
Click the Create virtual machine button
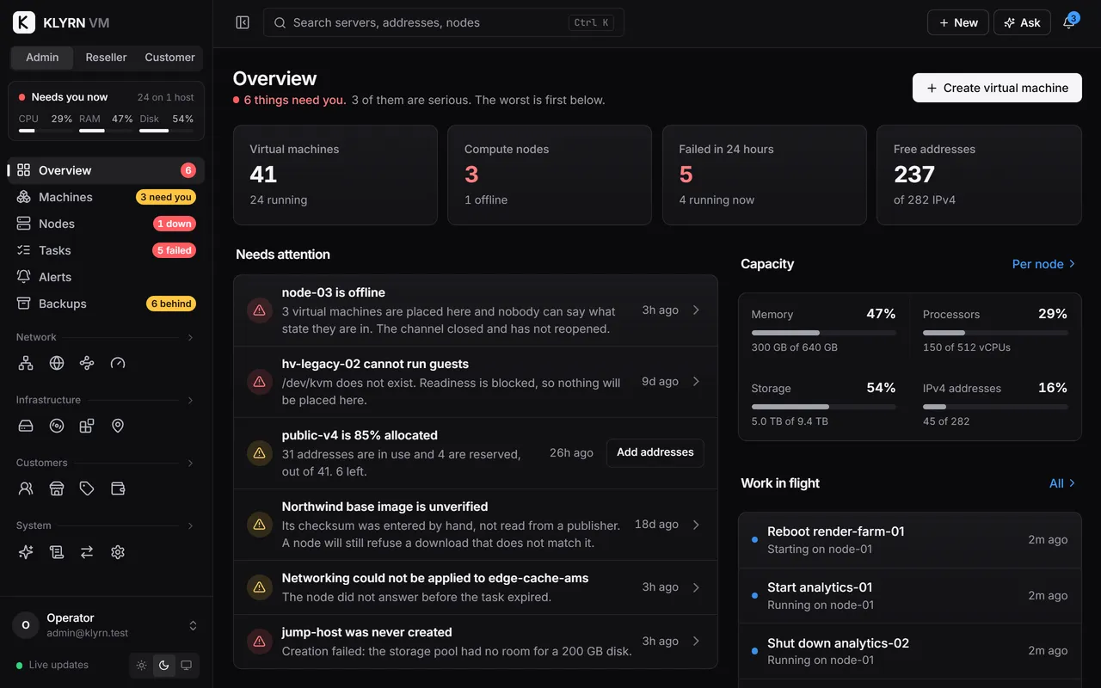(997, 88)
